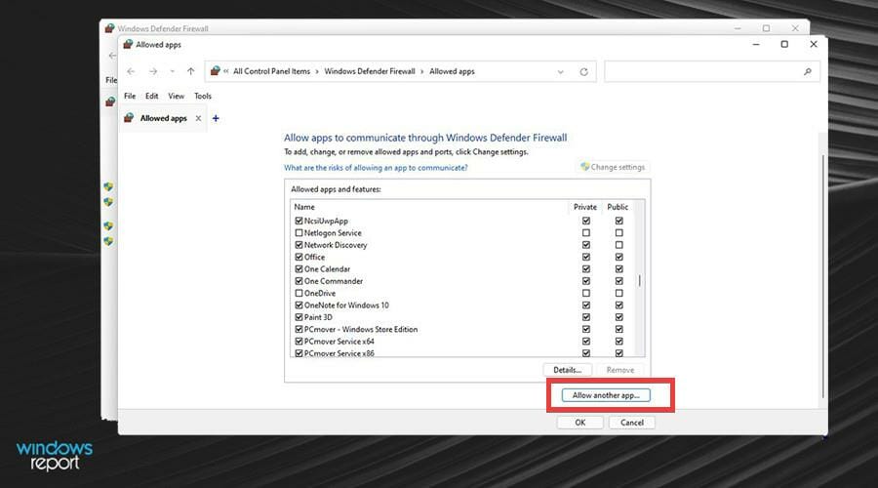
Task: Open the Tools menu
Action: pyautogui.click(x=203, y=96)
